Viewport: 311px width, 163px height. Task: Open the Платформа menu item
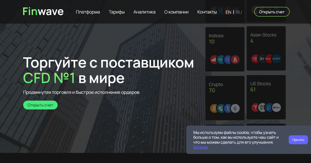coord(88,12)
